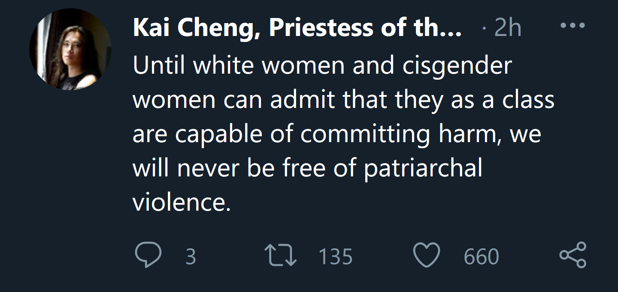Click the reply count of 3
The height and width of the screenshot is (292, 618).
191,257
